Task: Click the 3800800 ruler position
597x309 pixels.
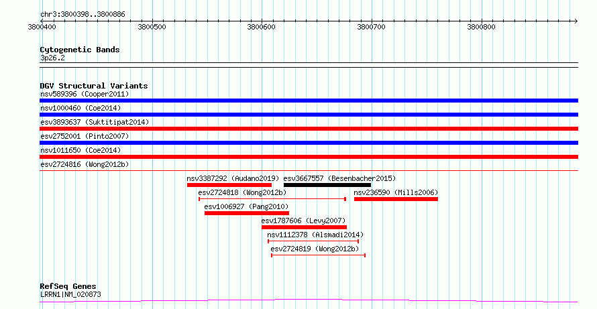Action: (481, 27)
